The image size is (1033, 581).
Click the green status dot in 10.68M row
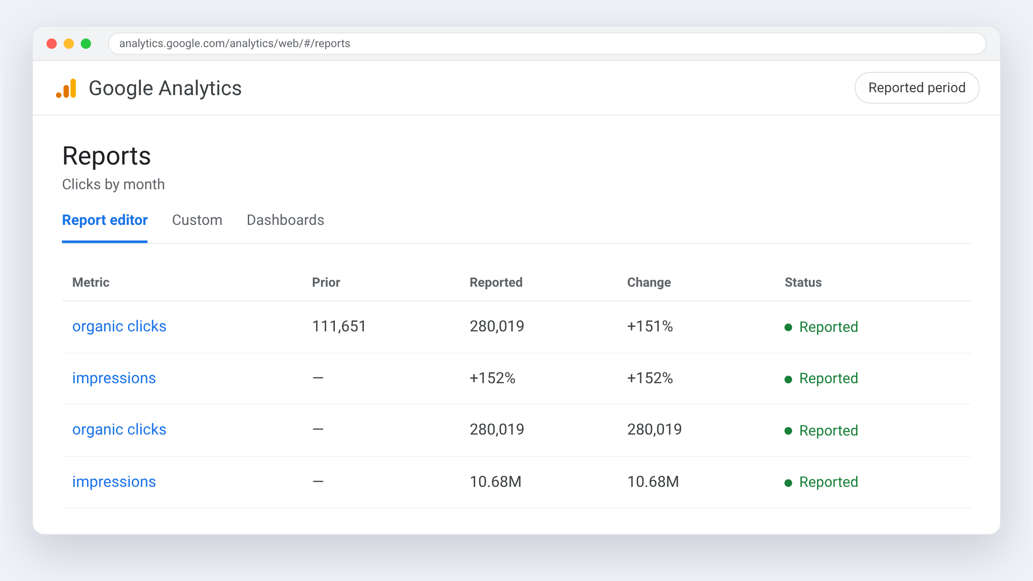click(788, 483)
